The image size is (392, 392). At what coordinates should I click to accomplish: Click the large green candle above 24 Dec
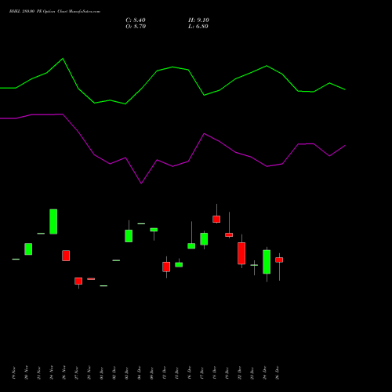(267, 262)
